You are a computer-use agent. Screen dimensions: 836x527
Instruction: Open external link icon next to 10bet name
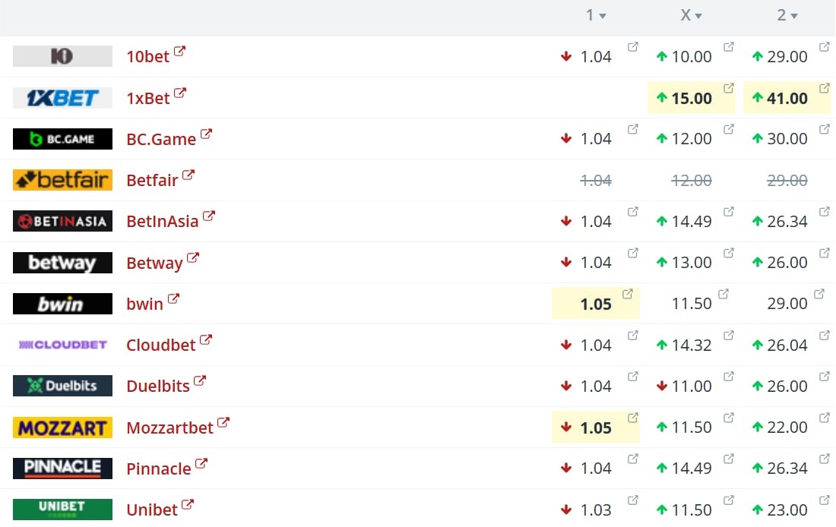(x=179, y=51)
